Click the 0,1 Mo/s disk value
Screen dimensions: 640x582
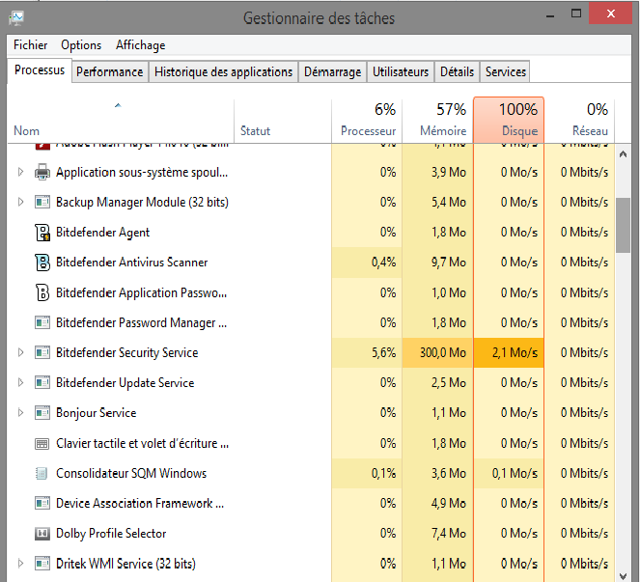tap(515, 474)
